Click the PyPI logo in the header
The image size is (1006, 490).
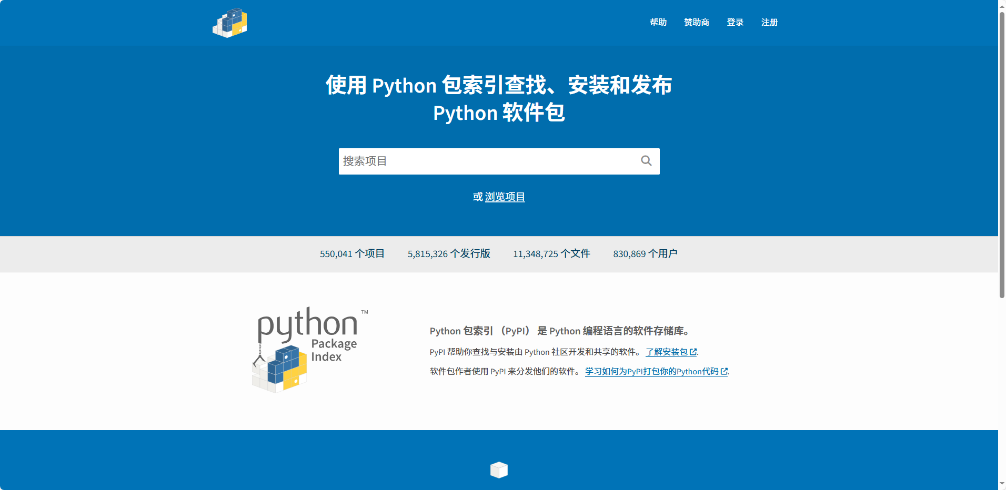tap(230, 23)
